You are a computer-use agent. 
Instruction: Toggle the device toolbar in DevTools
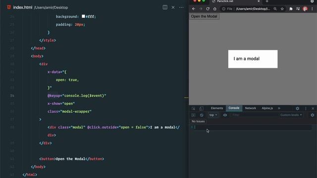tap(201, 109)
